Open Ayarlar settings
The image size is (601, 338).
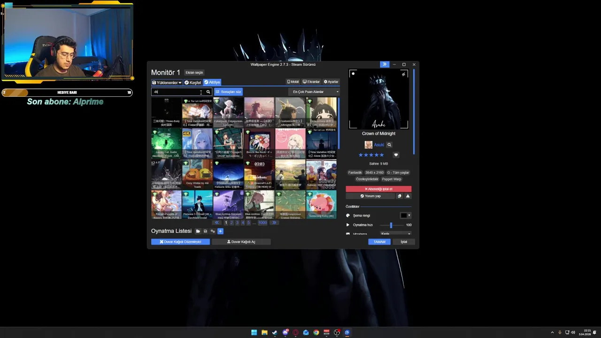point(331,82)
